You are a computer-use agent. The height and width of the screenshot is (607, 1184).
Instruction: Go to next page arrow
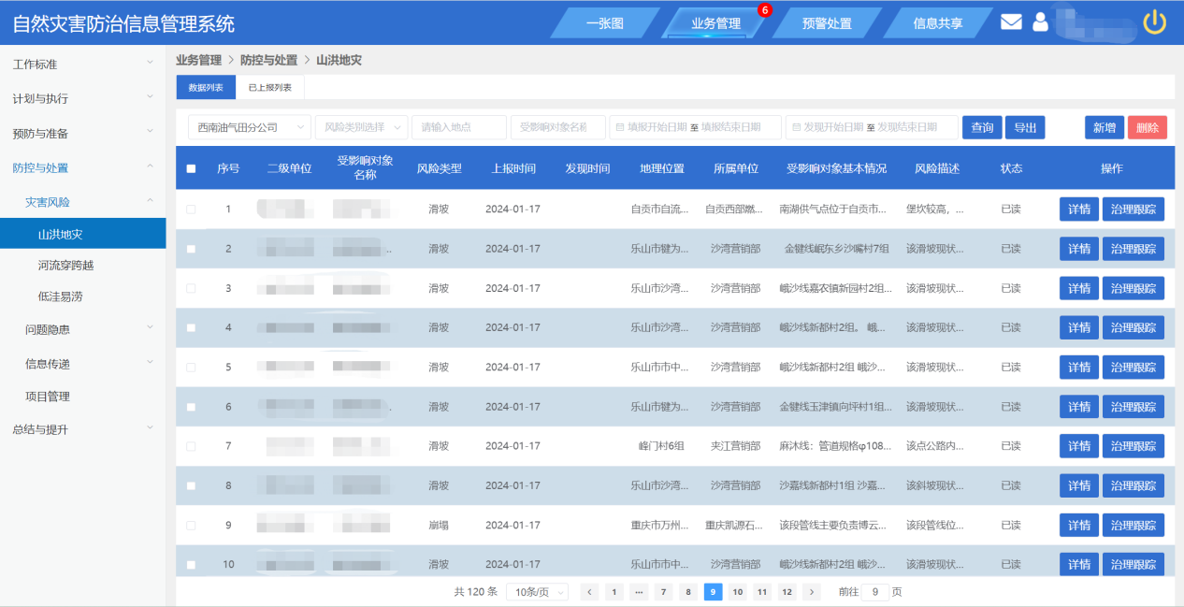812,592
